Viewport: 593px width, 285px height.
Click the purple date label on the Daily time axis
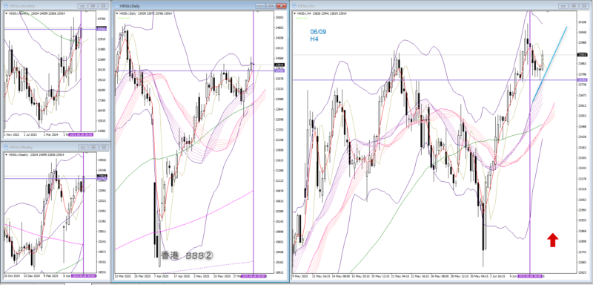254,276
